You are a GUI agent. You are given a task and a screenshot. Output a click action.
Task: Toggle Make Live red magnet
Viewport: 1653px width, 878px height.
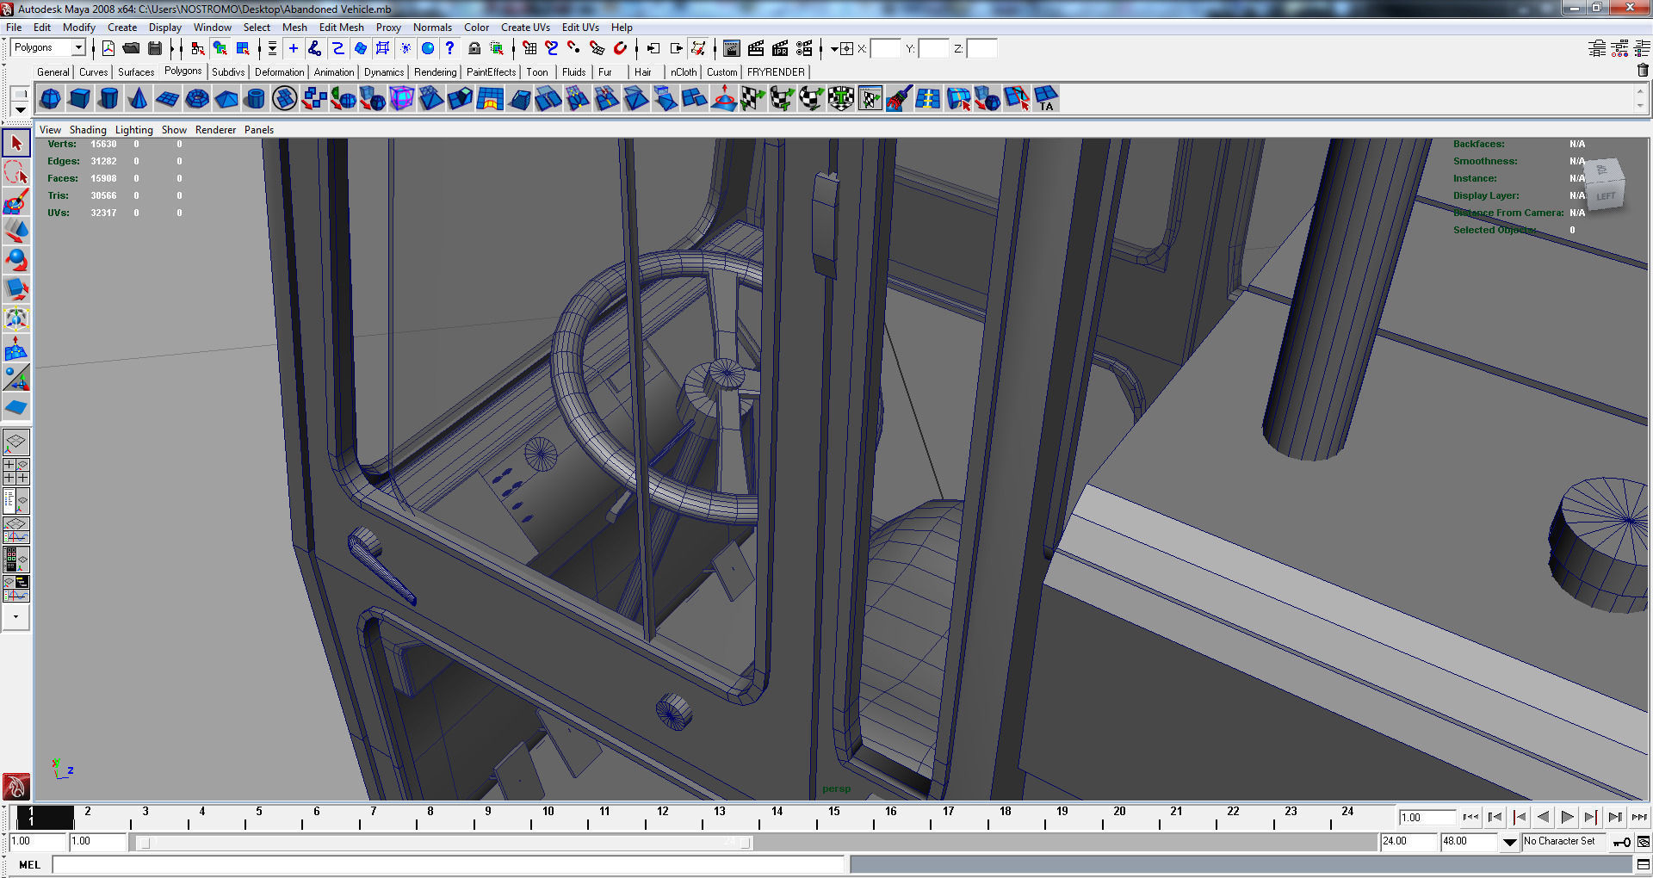click(620, 48)
